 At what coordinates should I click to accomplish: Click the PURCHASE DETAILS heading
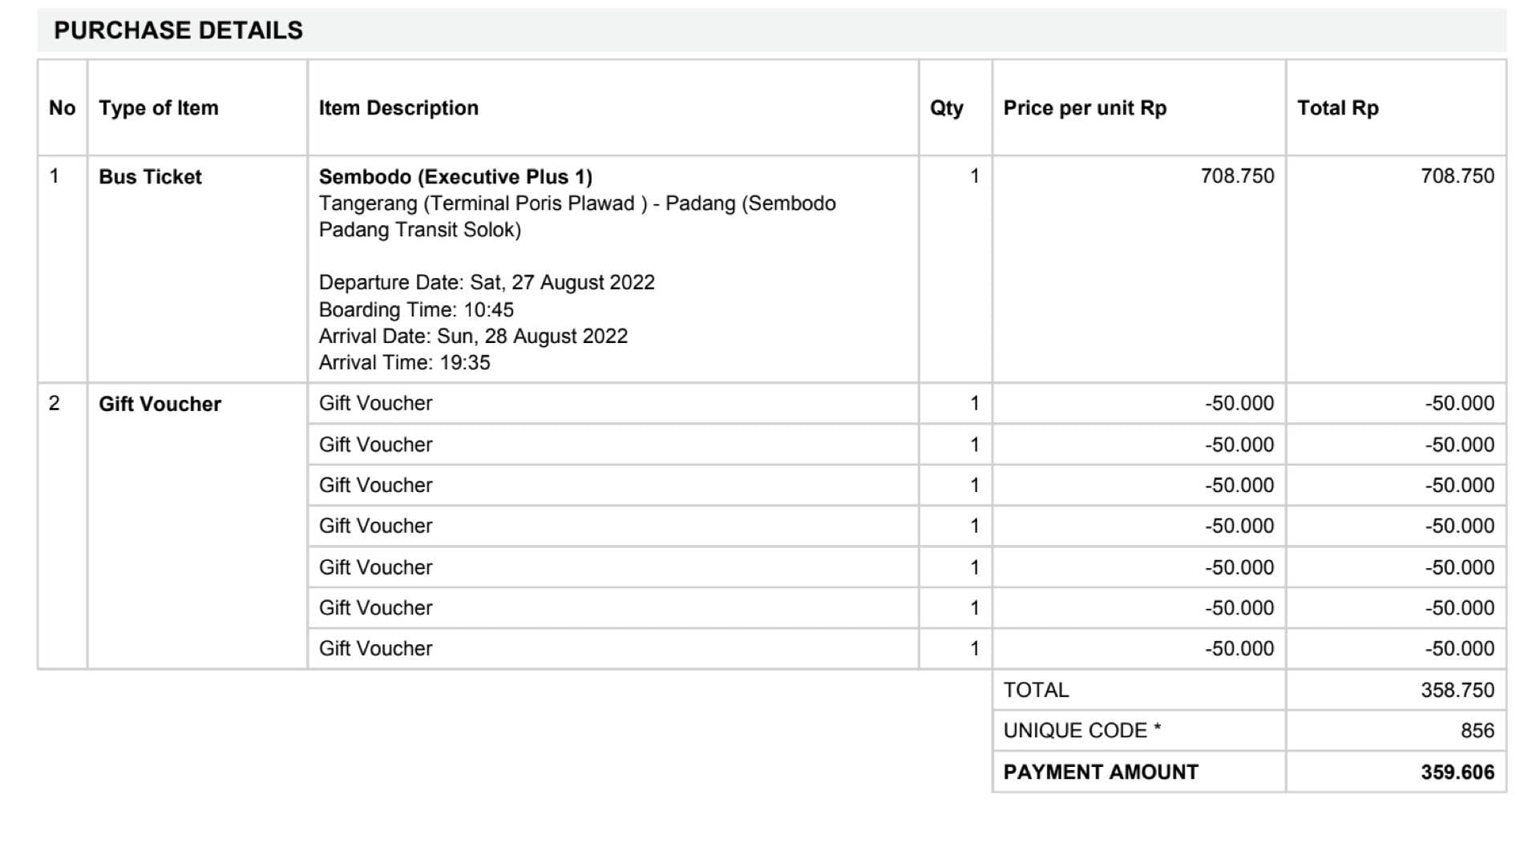point(178,30)
